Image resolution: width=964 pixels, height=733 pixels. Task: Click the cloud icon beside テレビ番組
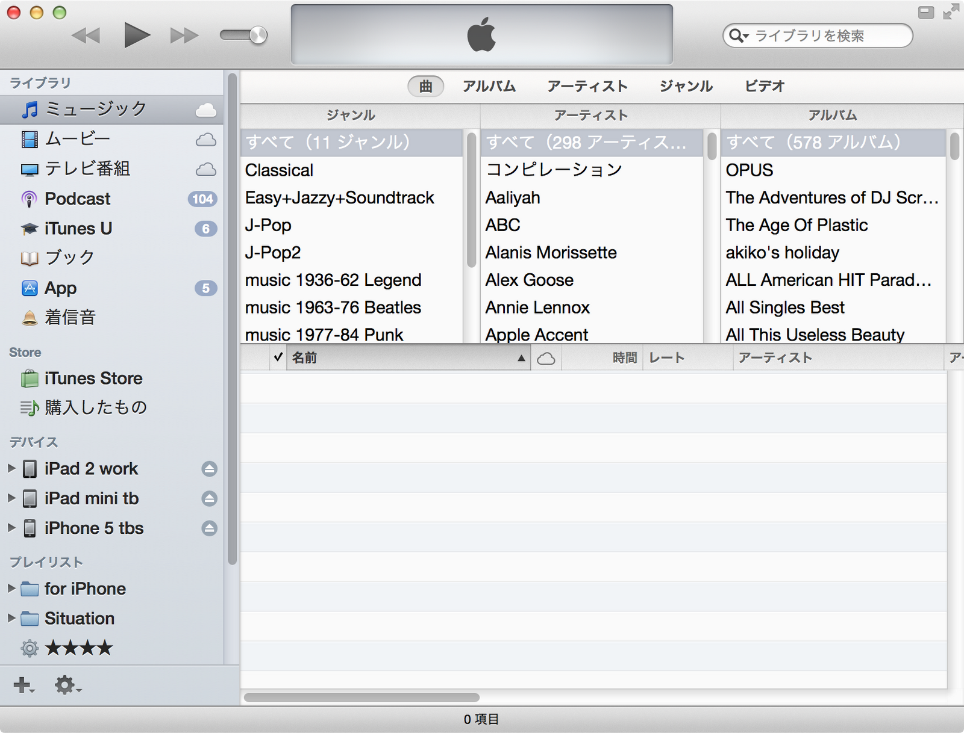tap(206, 169)
